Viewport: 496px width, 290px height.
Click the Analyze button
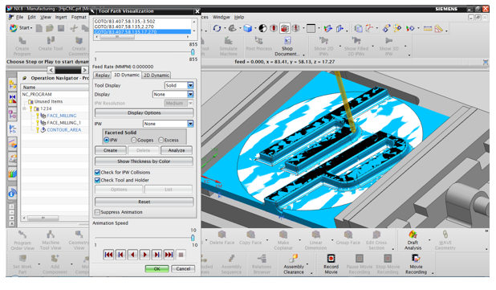point(177,150)
